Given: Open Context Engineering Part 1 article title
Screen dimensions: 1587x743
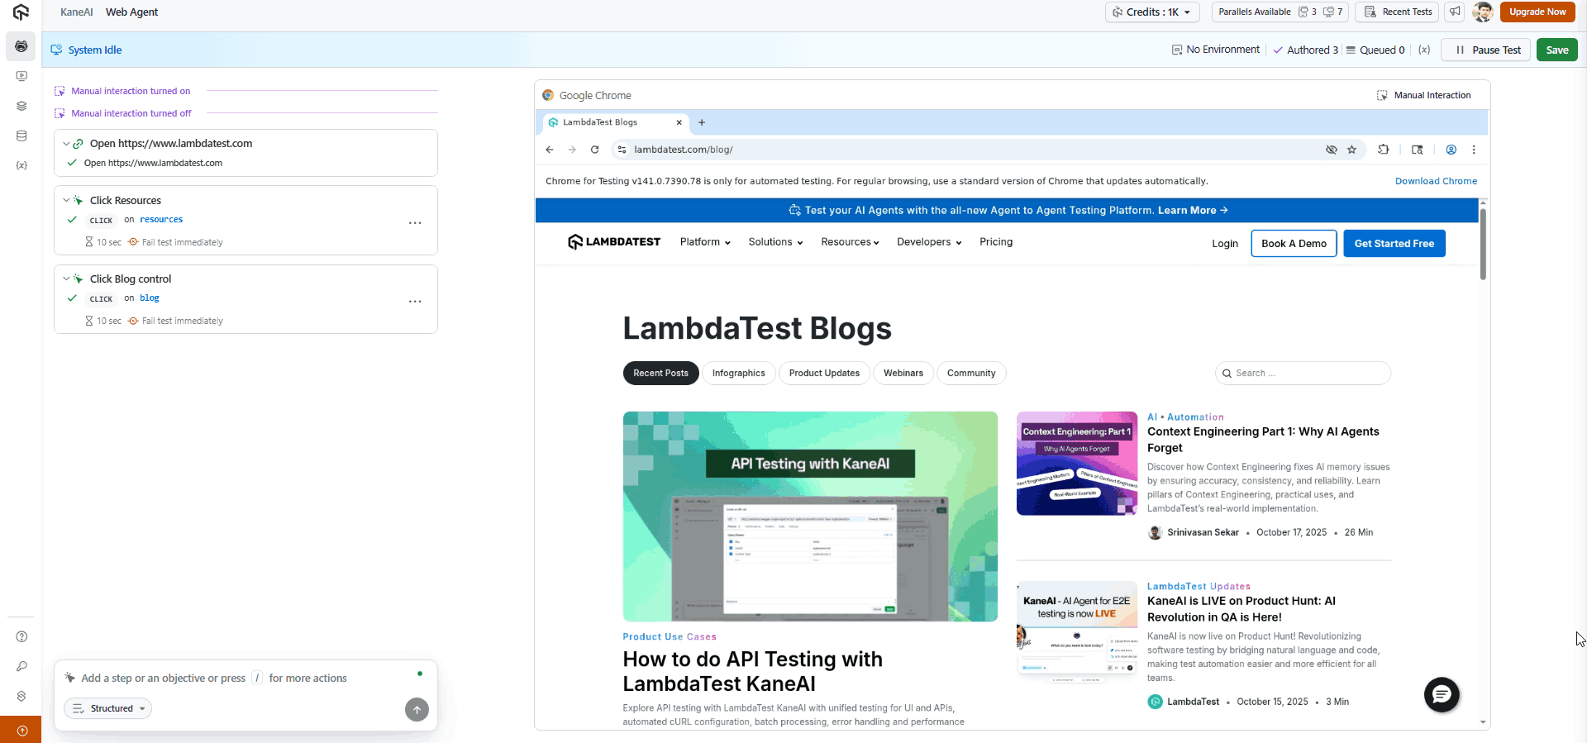Looking at the screenshot, I should pos(1263,440).
